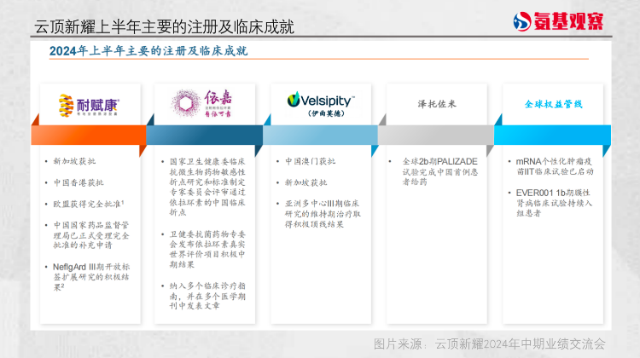Click the slide title 云顶新耀上半年主要的注册及临床成就
The image size is (640, 358).
point(164,26)
